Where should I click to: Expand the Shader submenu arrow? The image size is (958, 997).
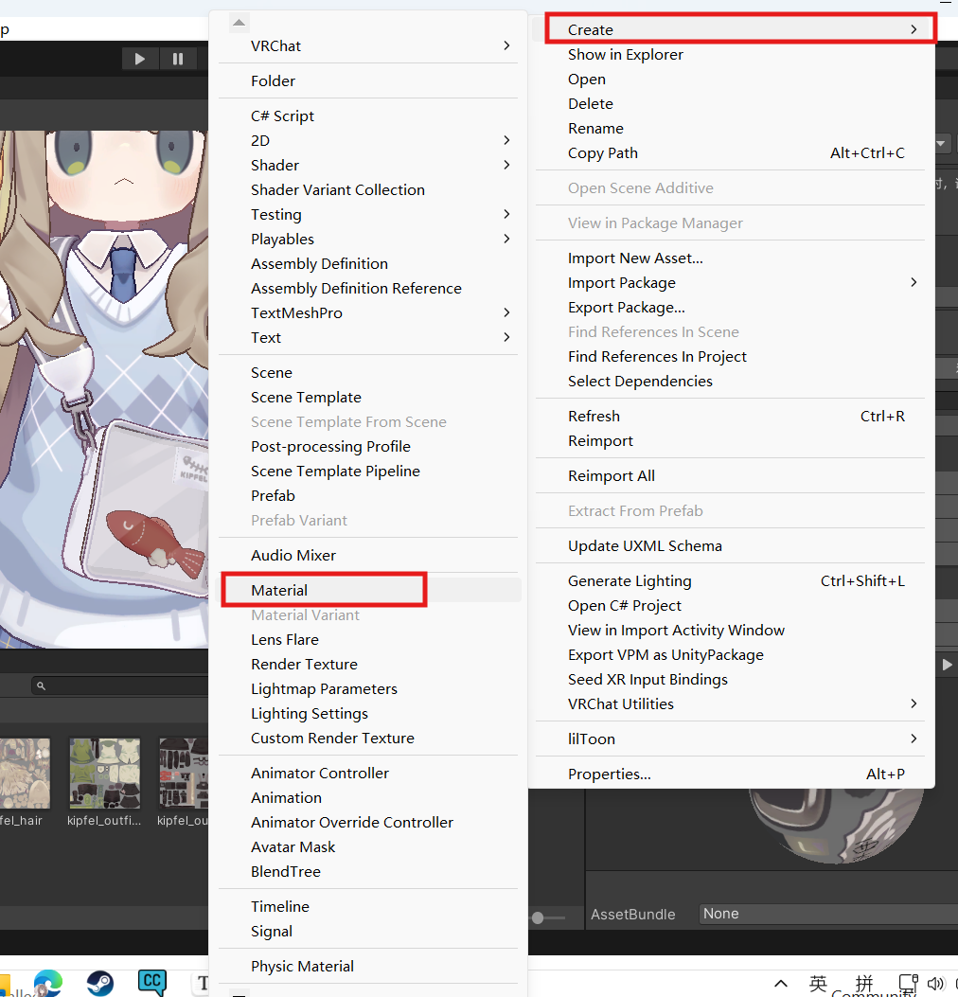pos(506,165)
